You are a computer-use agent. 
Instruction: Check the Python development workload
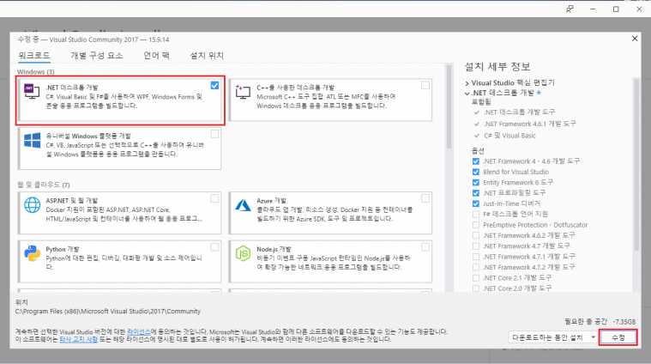point(214,247)
